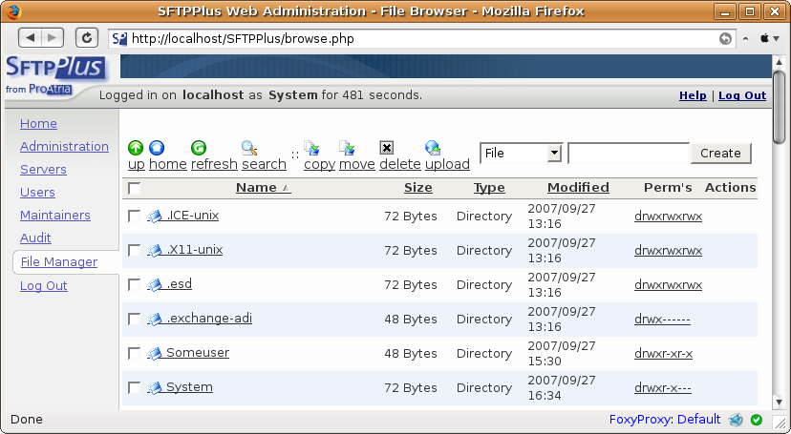Screen dimensions: 791x434
Task: Open the Apple icon dropdown in browser toolbar
Action: coord(769,38)
